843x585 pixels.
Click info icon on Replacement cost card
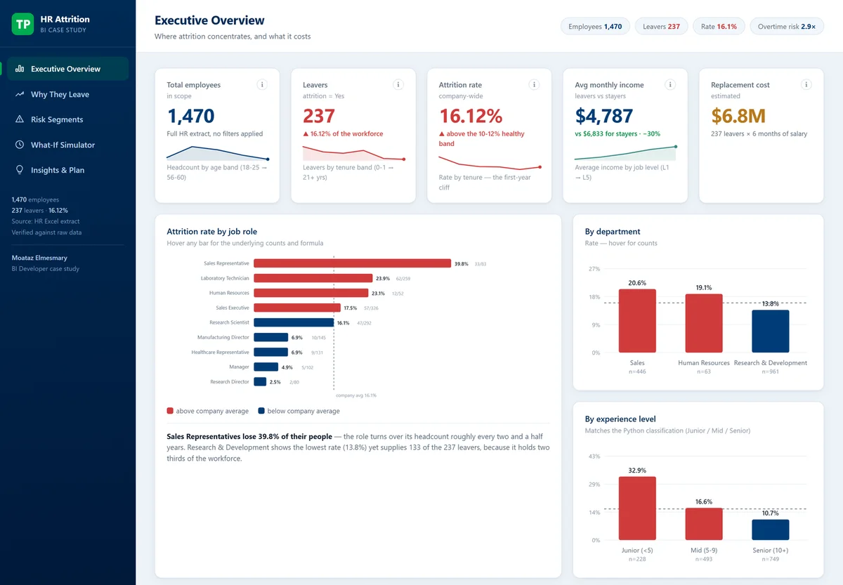[806, 85]
